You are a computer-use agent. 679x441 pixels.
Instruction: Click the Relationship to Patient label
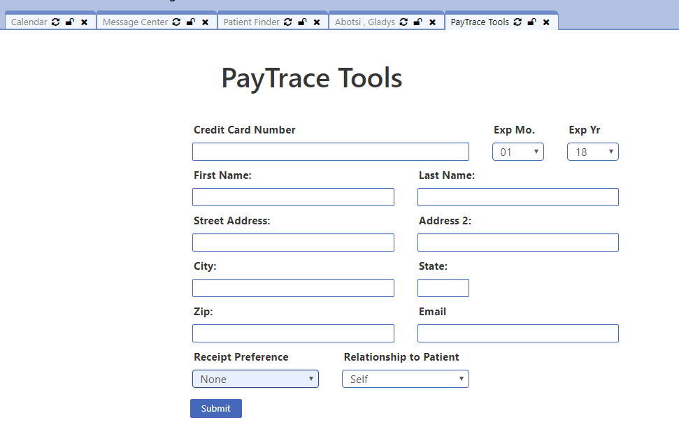pyautogui.click(x=401, y=357)
